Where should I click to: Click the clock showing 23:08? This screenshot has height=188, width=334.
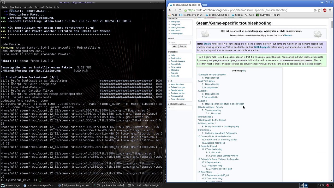click(321, 185)
